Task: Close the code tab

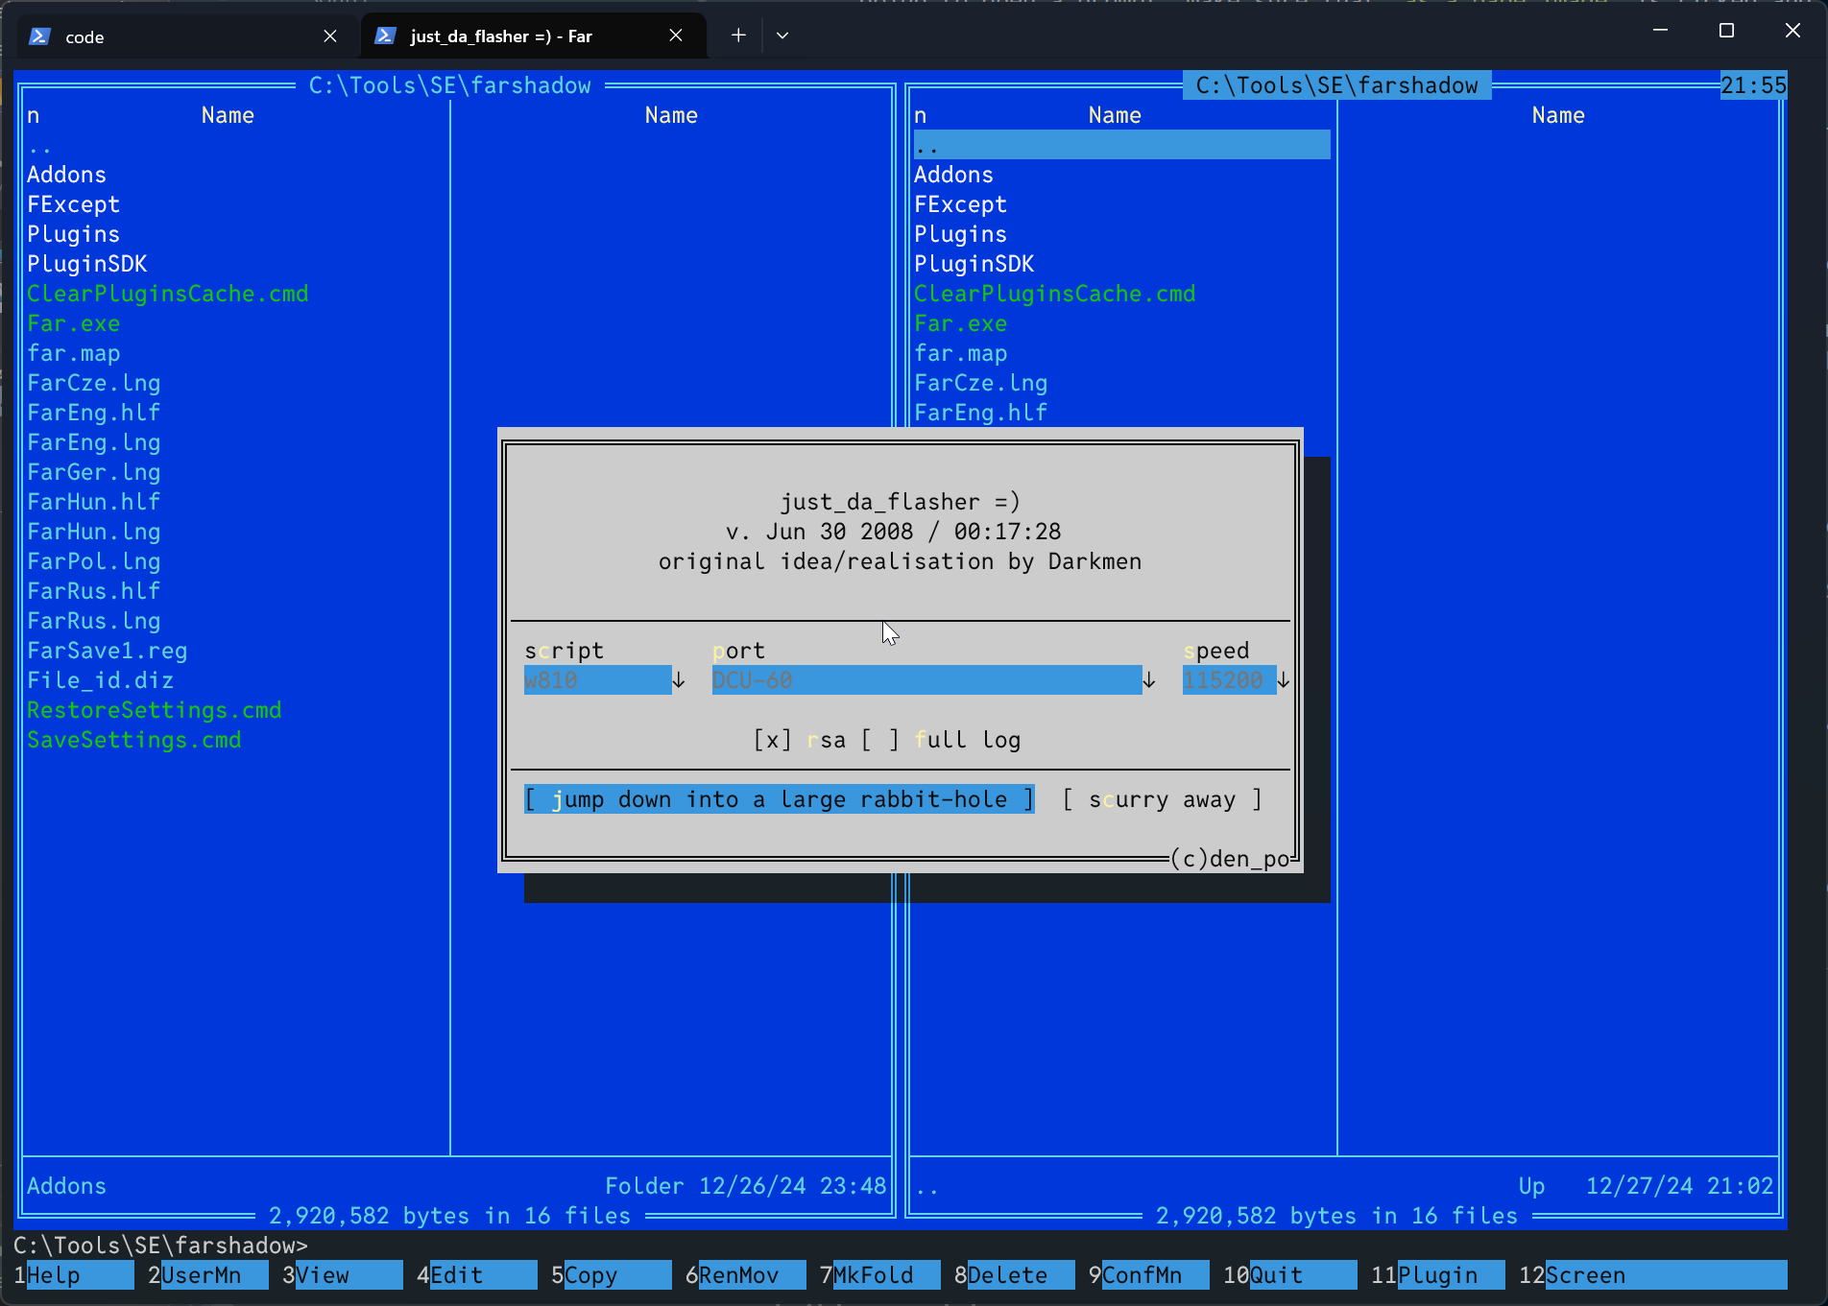Action: 330,36
